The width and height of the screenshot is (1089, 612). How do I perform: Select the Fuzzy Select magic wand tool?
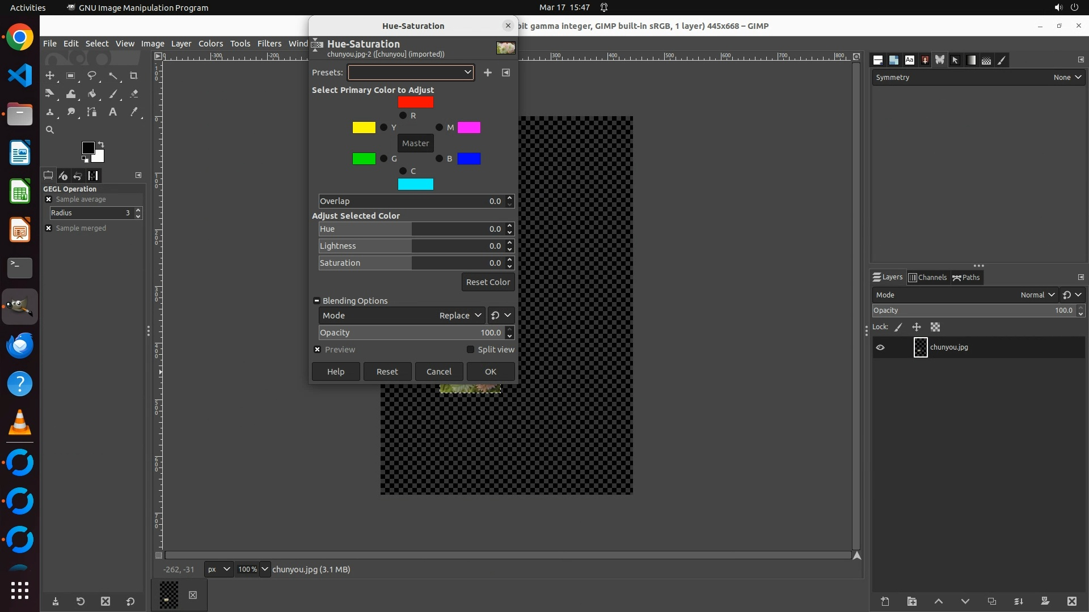[113, 75]
